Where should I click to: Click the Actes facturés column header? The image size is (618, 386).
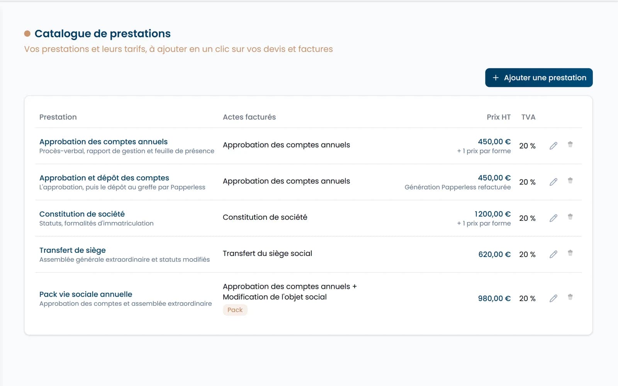[x=249, y=117]
